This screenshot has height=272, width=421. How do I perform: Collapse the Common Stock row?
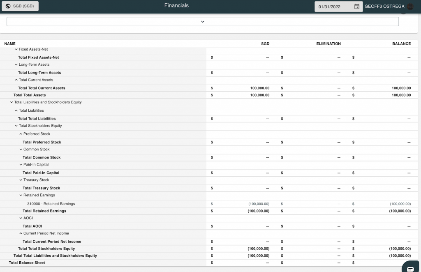click(21, 150)
